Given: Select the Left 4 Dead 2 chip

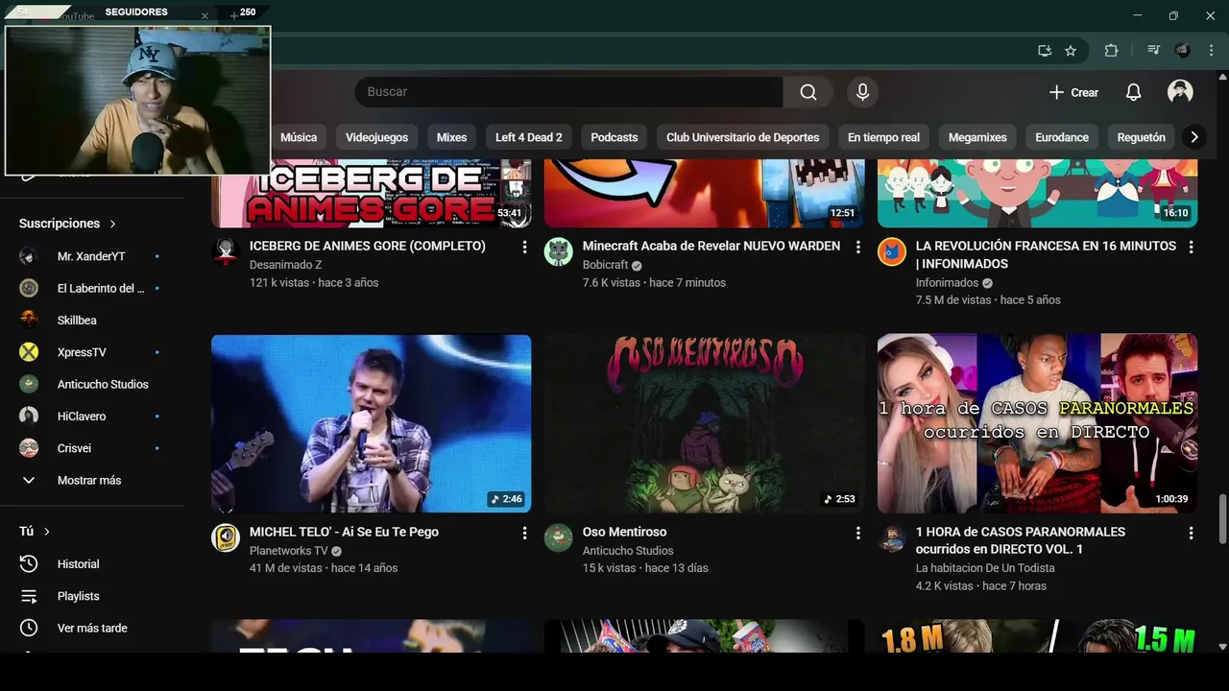Looking at the screenshot, I should click(x=529, y=137).
